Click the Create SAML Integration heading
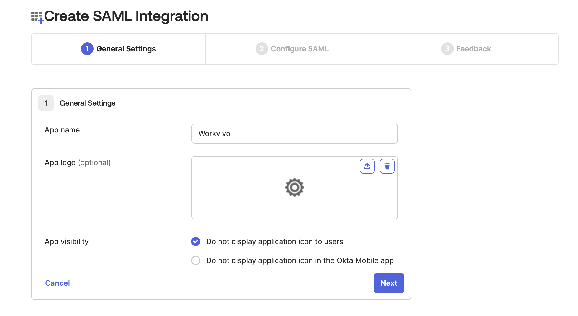The image size is (578, 316). pyautogui.click(x=126, y=16)
